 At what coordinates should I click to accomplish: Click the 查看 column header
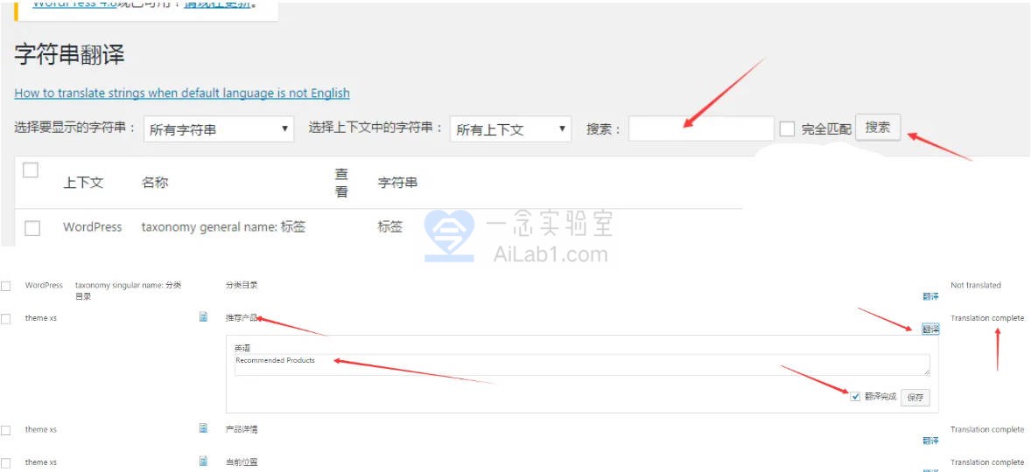pos(341,183)
